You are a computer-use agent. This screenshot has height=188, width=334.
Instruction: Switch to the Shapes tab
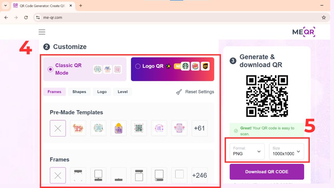click(x=79, y=92)
